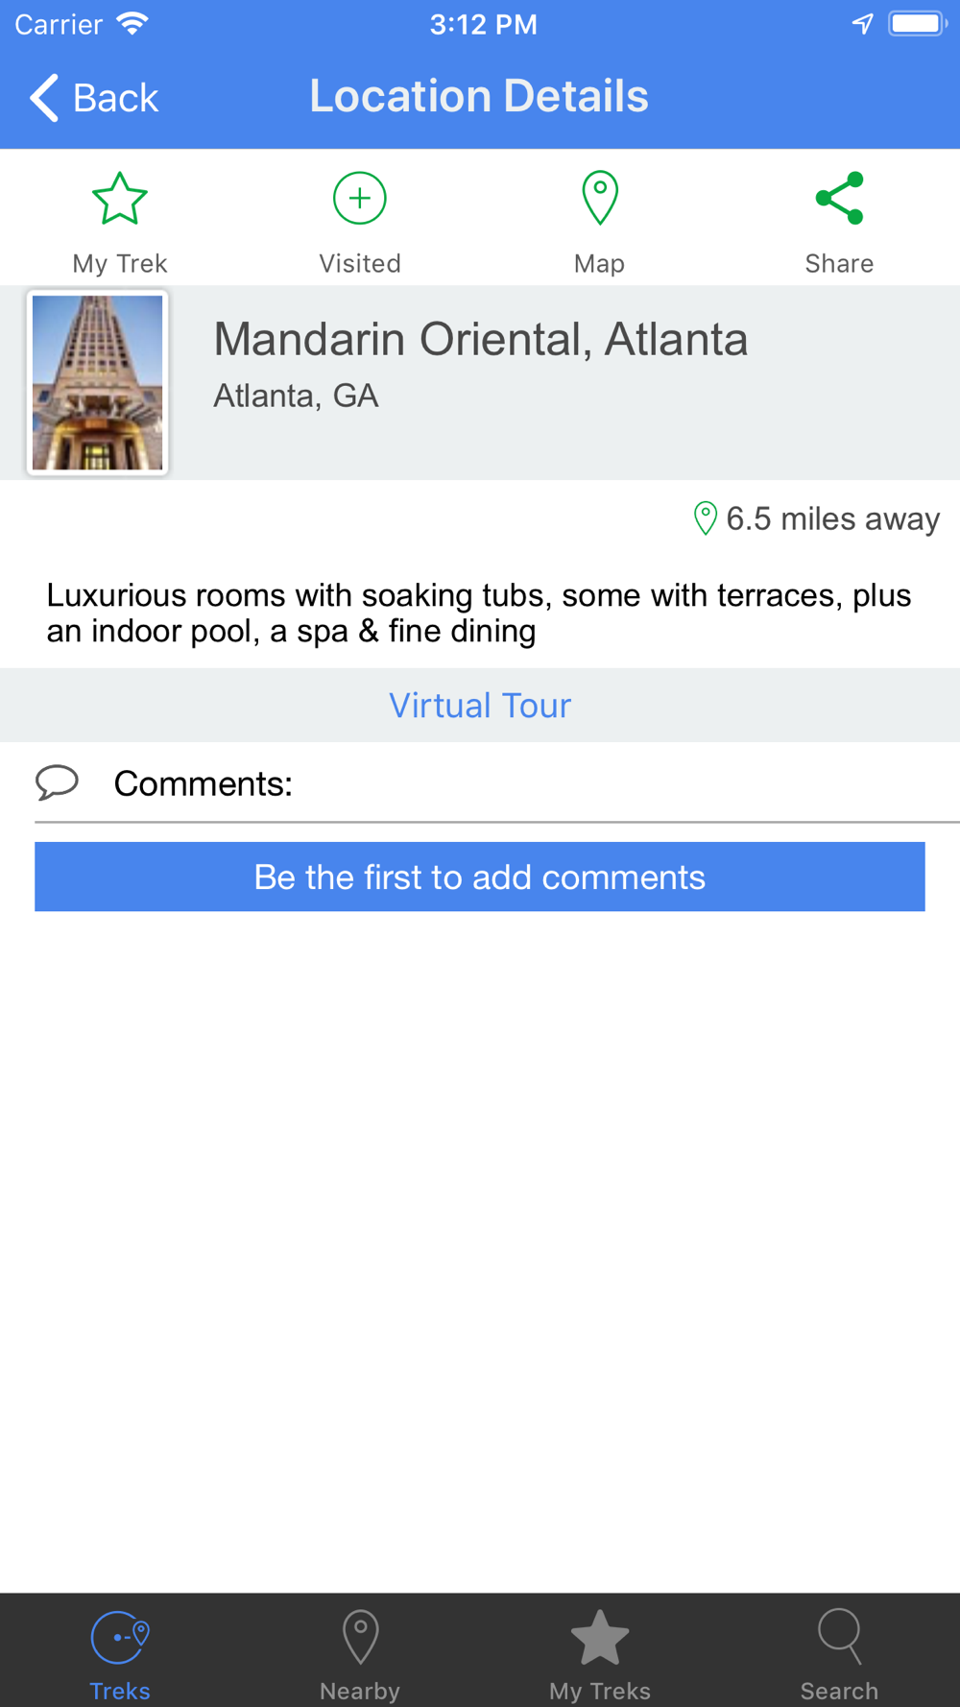
Task: Open the Treks tab
Action: click(x=120, y=1654)
